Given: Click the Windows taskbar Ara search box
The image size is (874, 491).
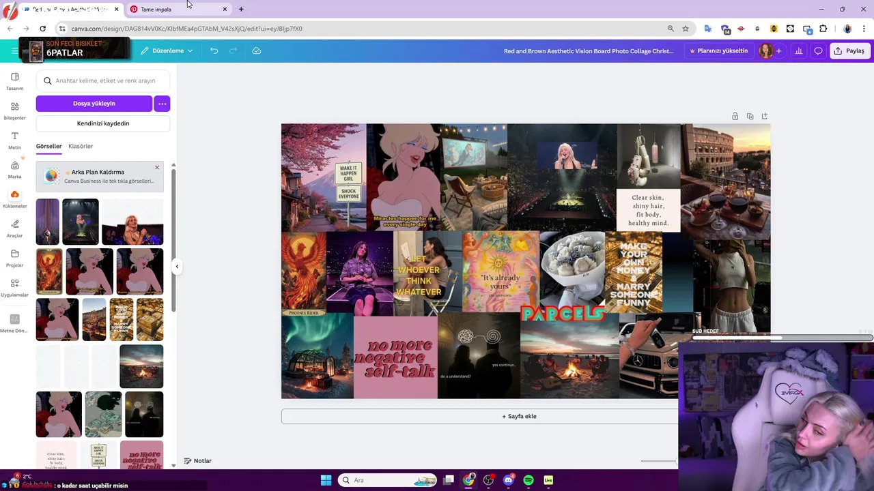Looking at the screenshot, I should click(387, 480).
